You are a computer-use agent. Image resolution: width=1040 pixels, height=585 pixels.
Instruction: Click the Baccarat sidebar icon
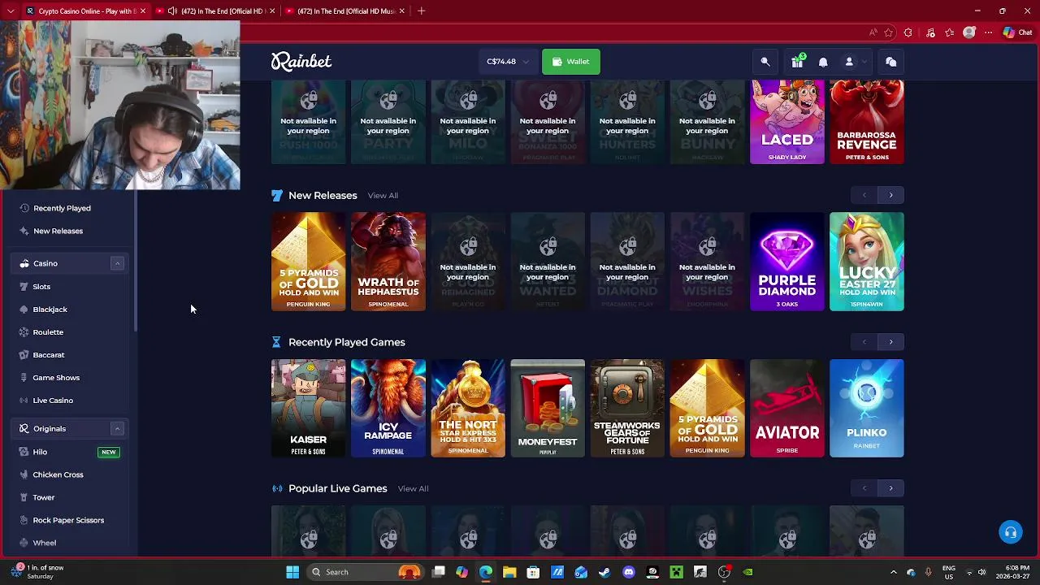pyautogui.click(x=24, y=354)
